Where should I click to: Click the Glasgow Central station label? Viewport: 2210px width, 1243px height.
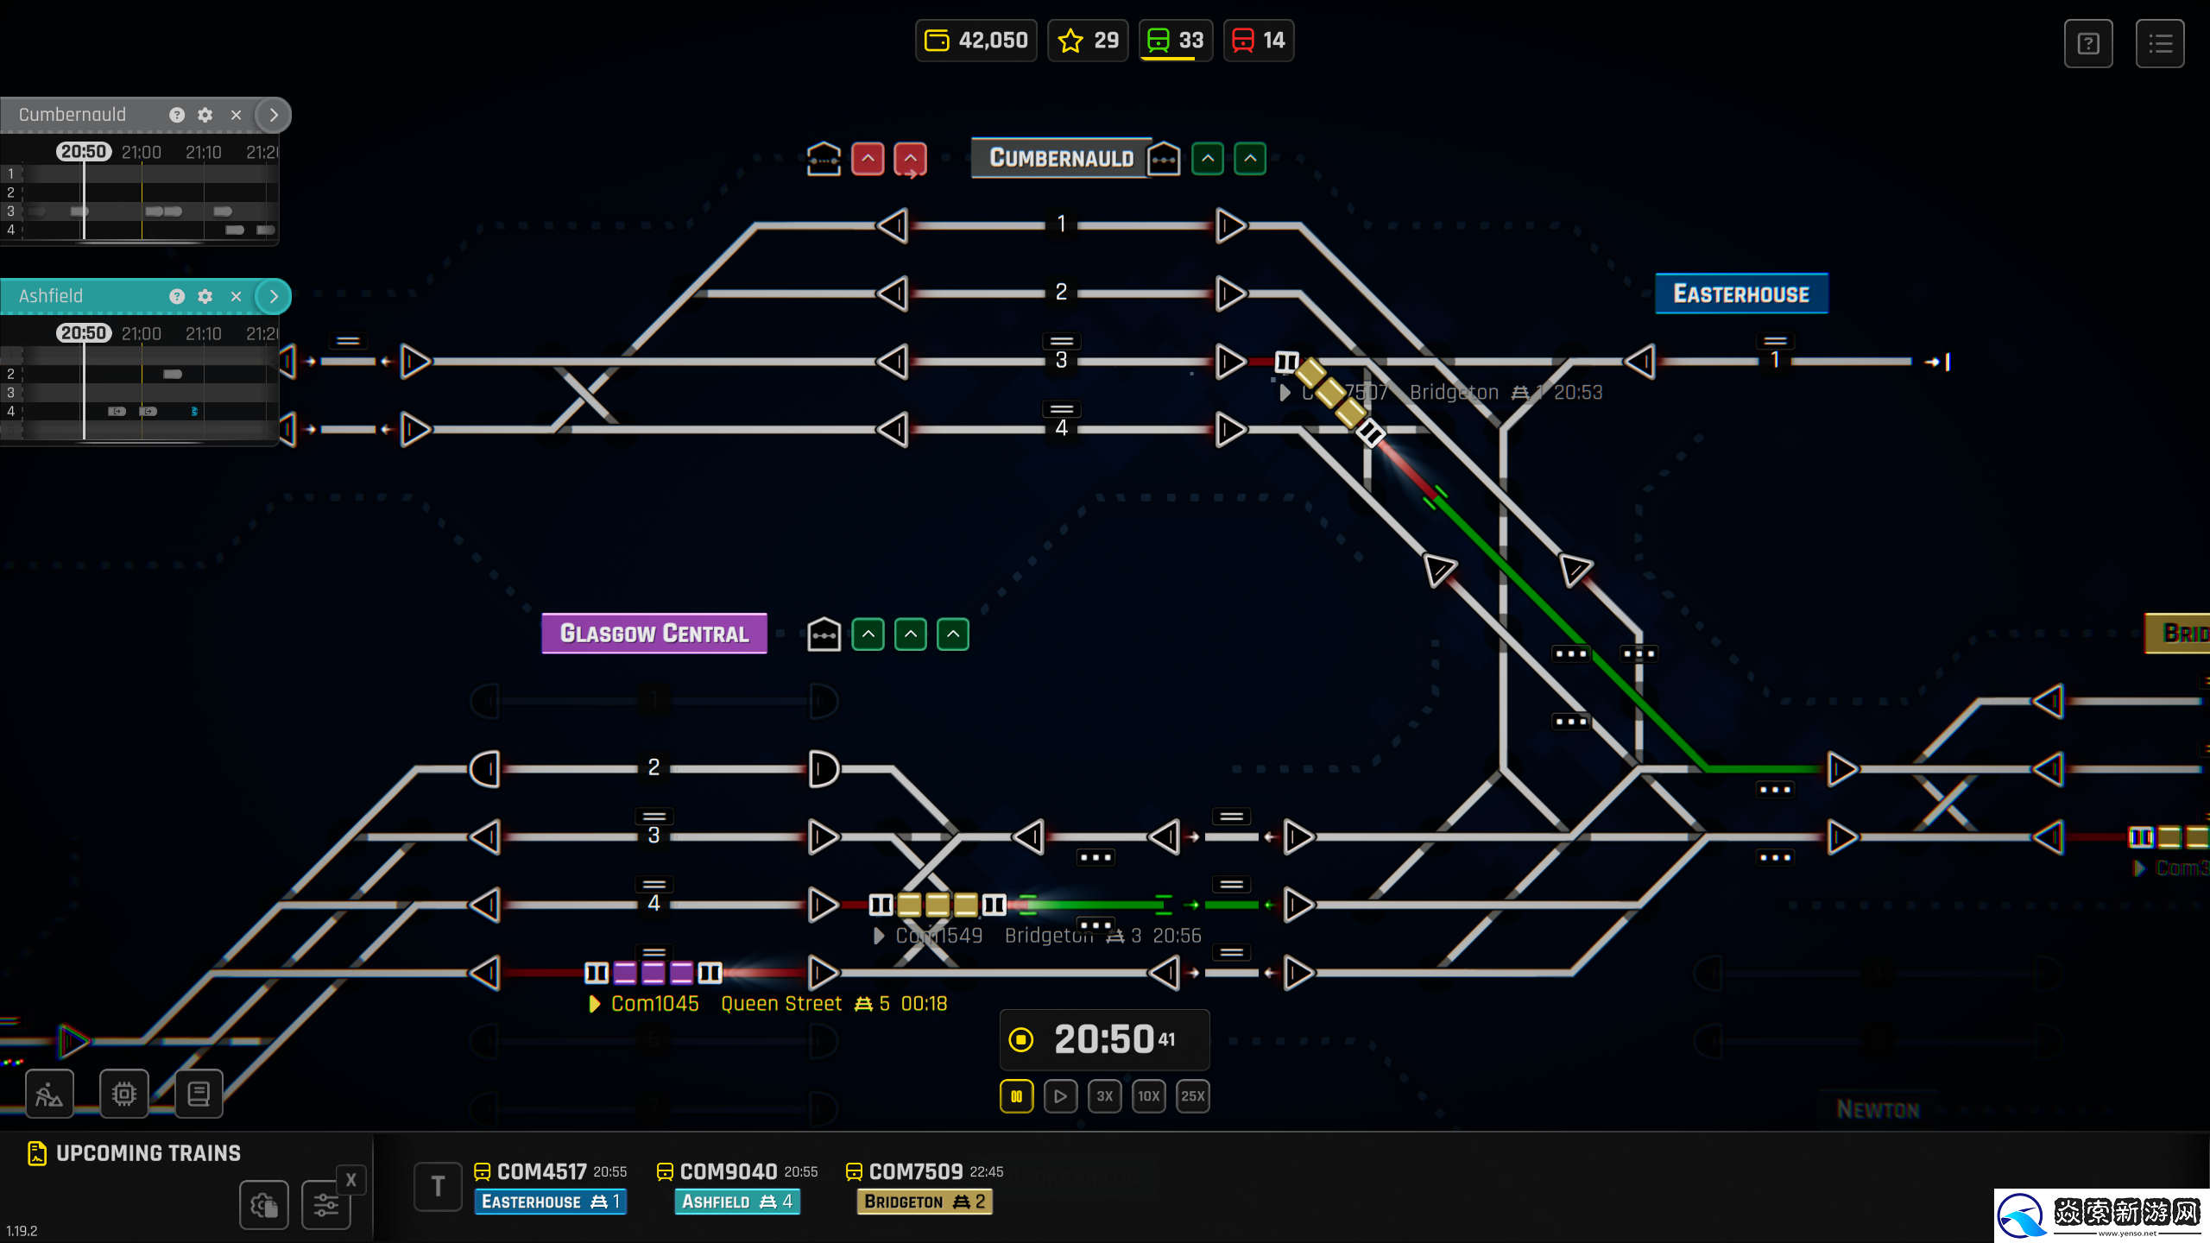pos(654,634)
